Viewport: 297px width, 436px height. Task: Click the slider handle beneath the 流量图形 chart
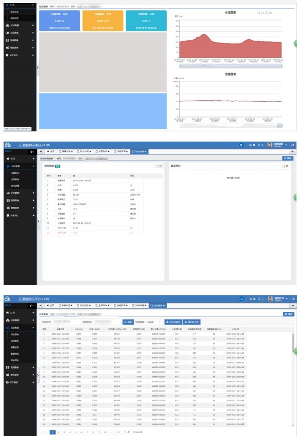point(280,126)
